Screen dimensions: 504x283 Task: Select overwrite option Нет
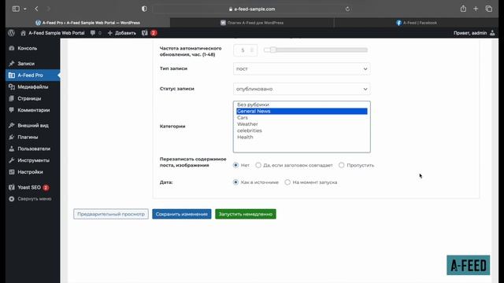pyautogui.click(x=235, y=165)
